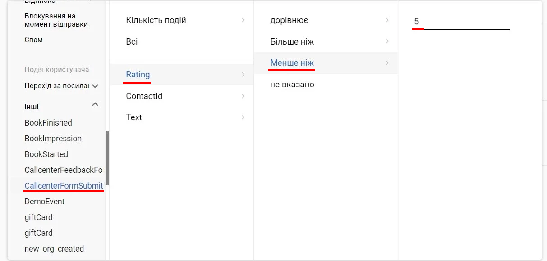The height and width of the screenshot is (261, 547).
Task: Click the arrow beside Більше ніж
Action: (387, 41)
